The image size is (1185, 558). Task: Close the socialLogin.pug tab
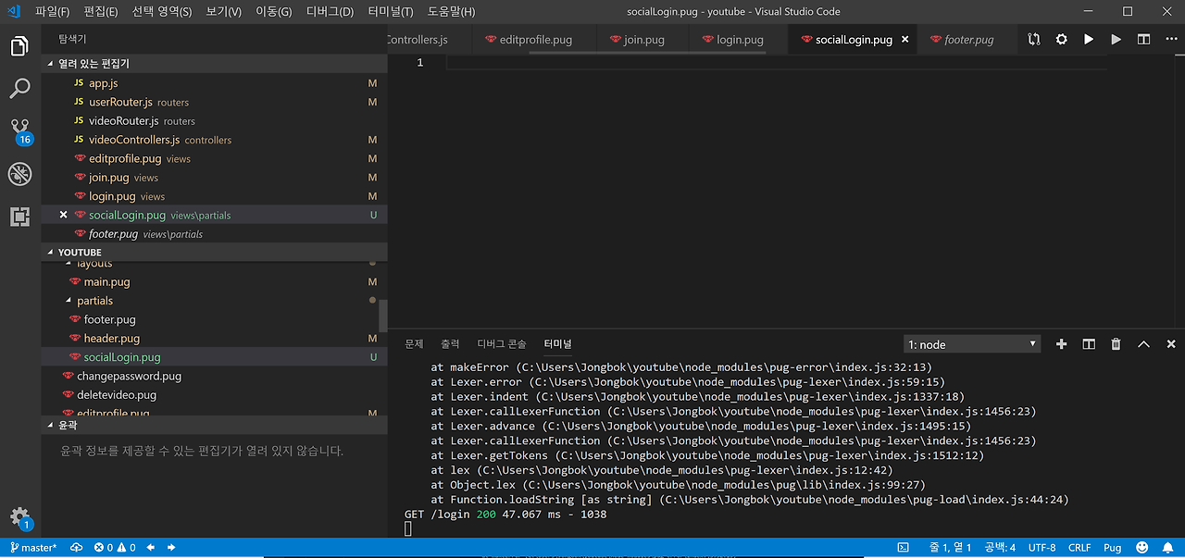(904, 40)
